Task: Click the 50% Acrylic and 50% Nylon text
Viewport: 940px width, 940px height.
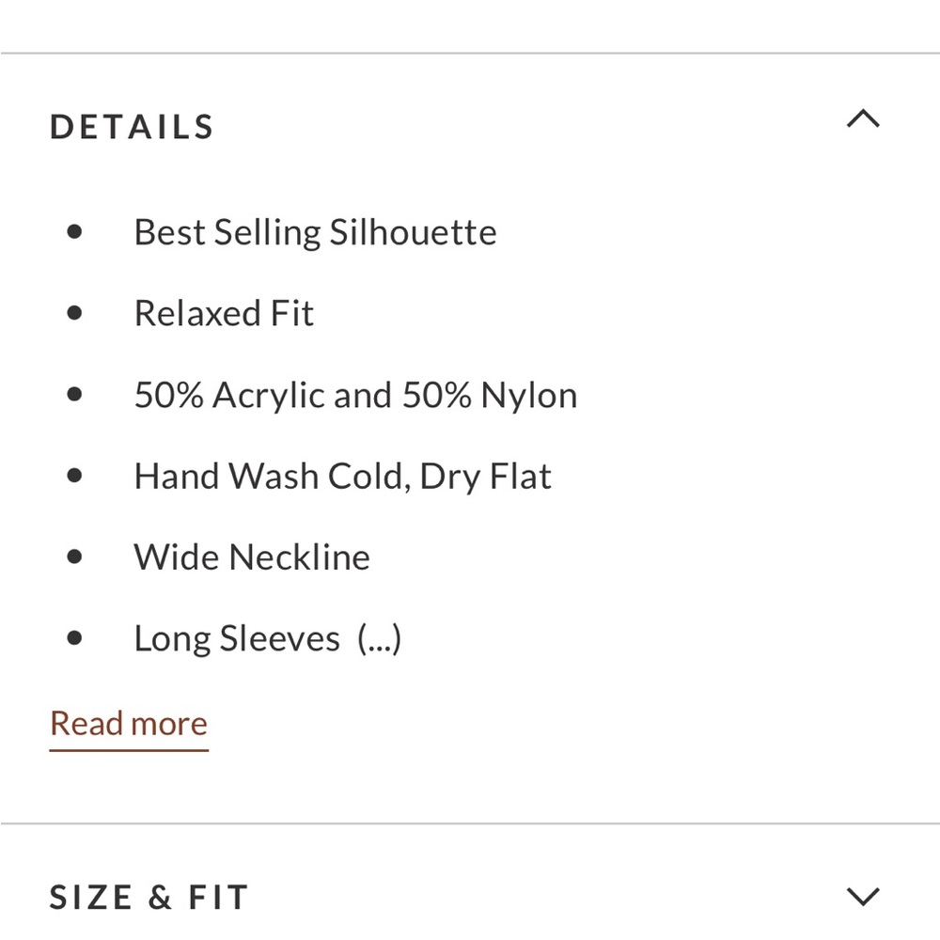Action: 355,395
